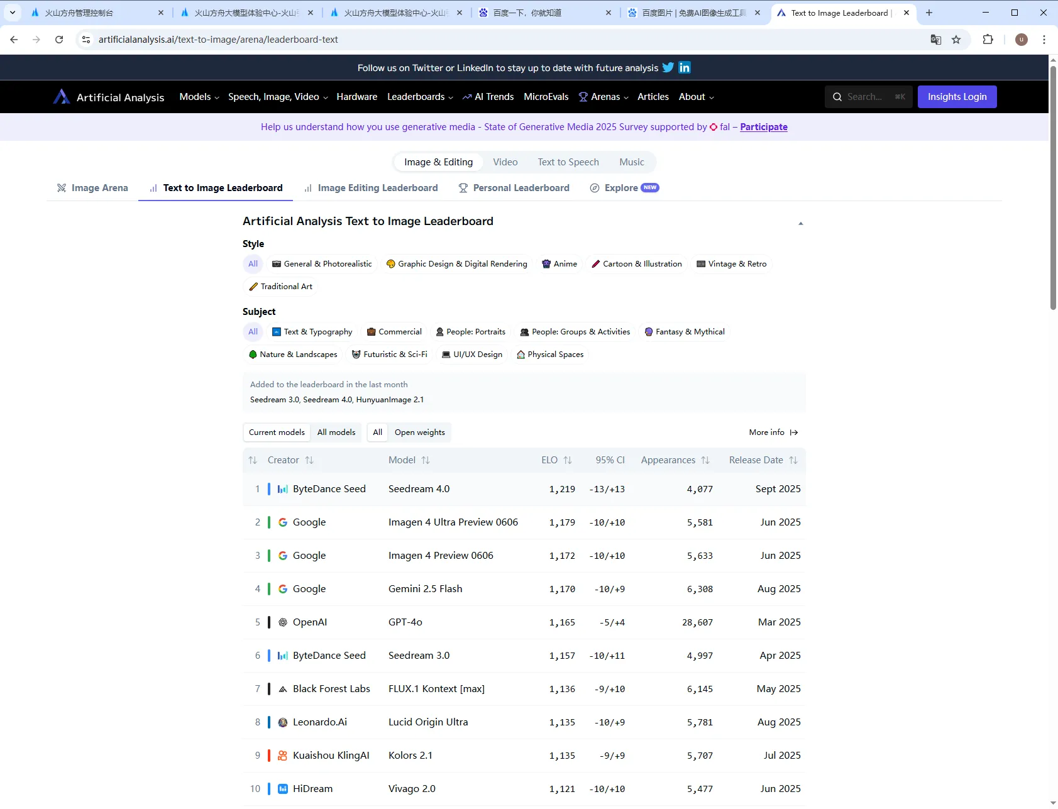Open a new browser tab

(929, 13)
